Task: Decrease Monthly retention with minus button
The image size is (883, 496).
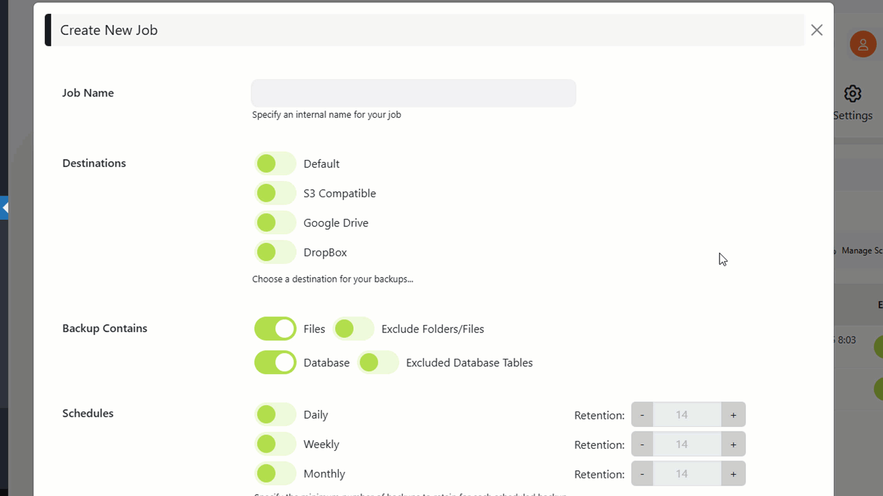Action: pos(642,473)
